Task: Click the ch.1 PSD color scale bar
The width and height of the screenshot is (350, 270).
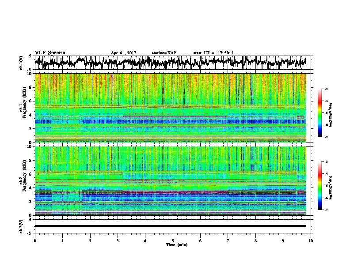Action: tap(320, 113)
